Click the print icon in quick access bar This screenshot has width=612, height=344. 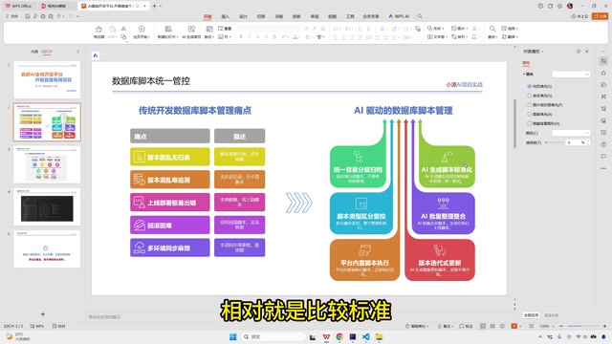(x=43, y=16)
